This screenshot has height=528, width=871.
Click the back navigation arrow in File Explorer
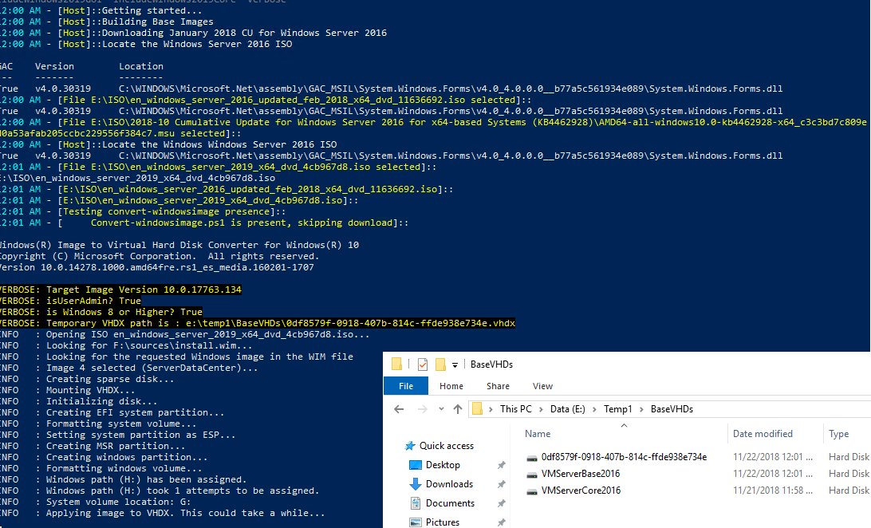[399, 408]
